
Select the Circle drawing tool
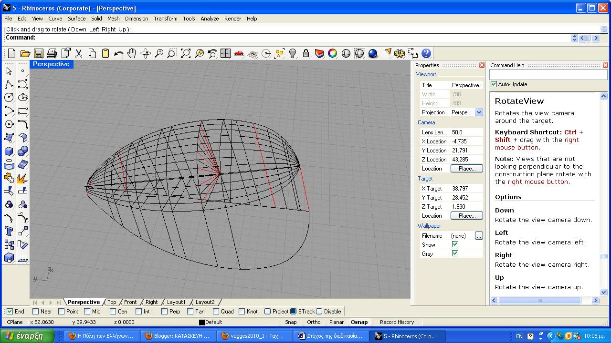pyautogui.click(x=9, y=98)
